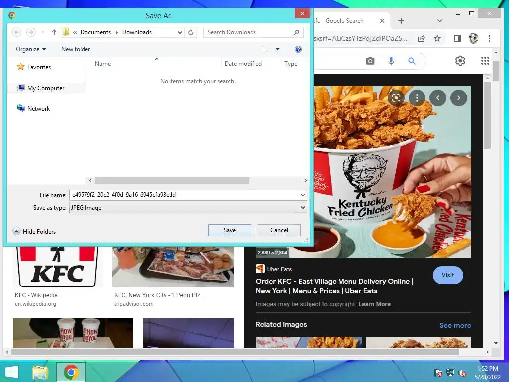The image size is (509, 382).
Task: Open recent locations dropdown arrow
Action: coord(43,32)
